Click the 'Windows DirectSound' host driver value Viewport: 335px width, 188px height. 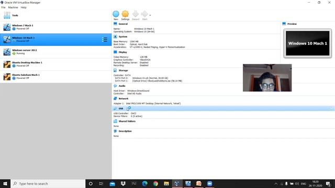pos(138,91)
